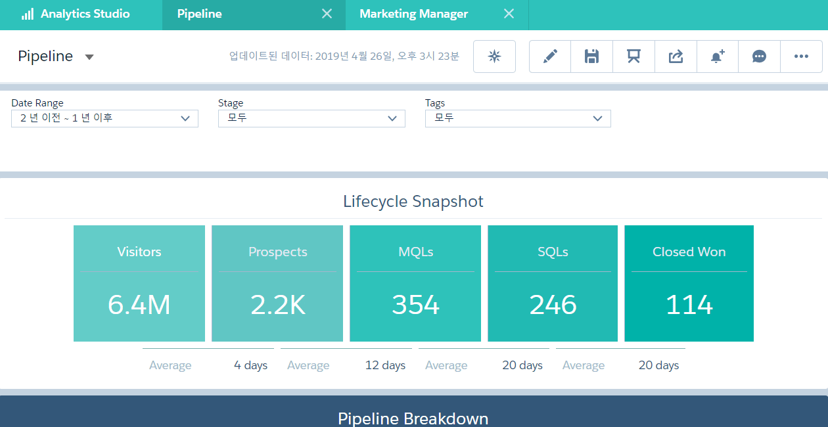Open the Date Range dropdown
This screenshot has width=828, height=427.
(104, 118)
